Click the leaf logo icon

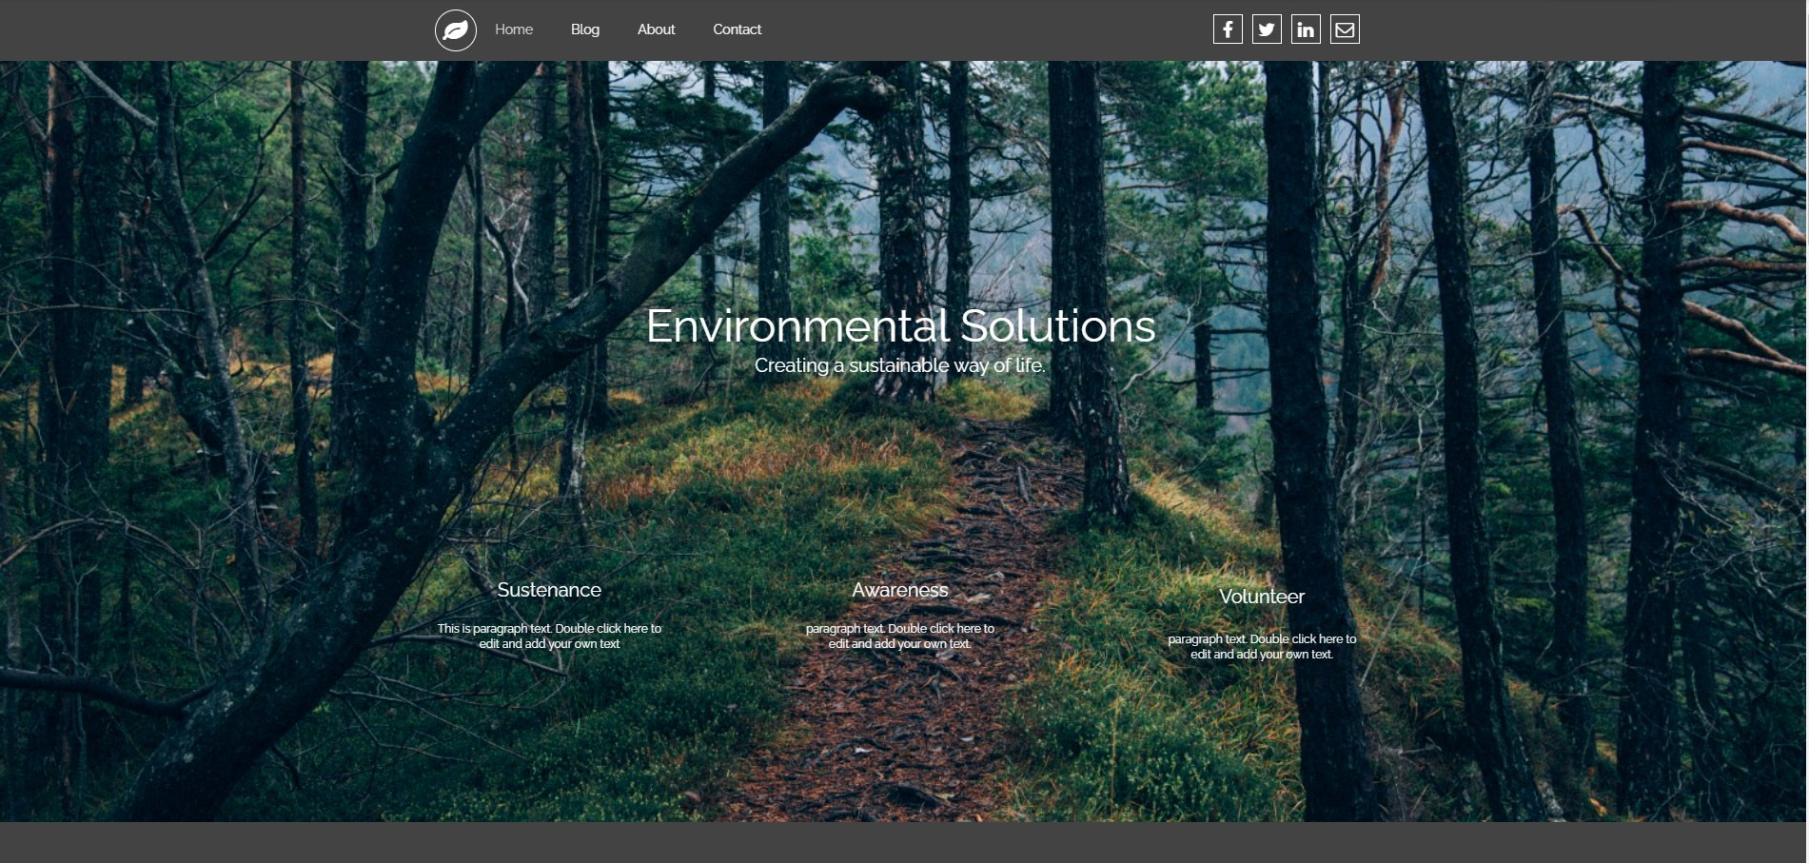pos(455,30)
